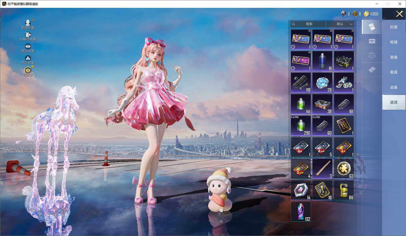Open the 热力档案 flame icon

click(28, 60)
